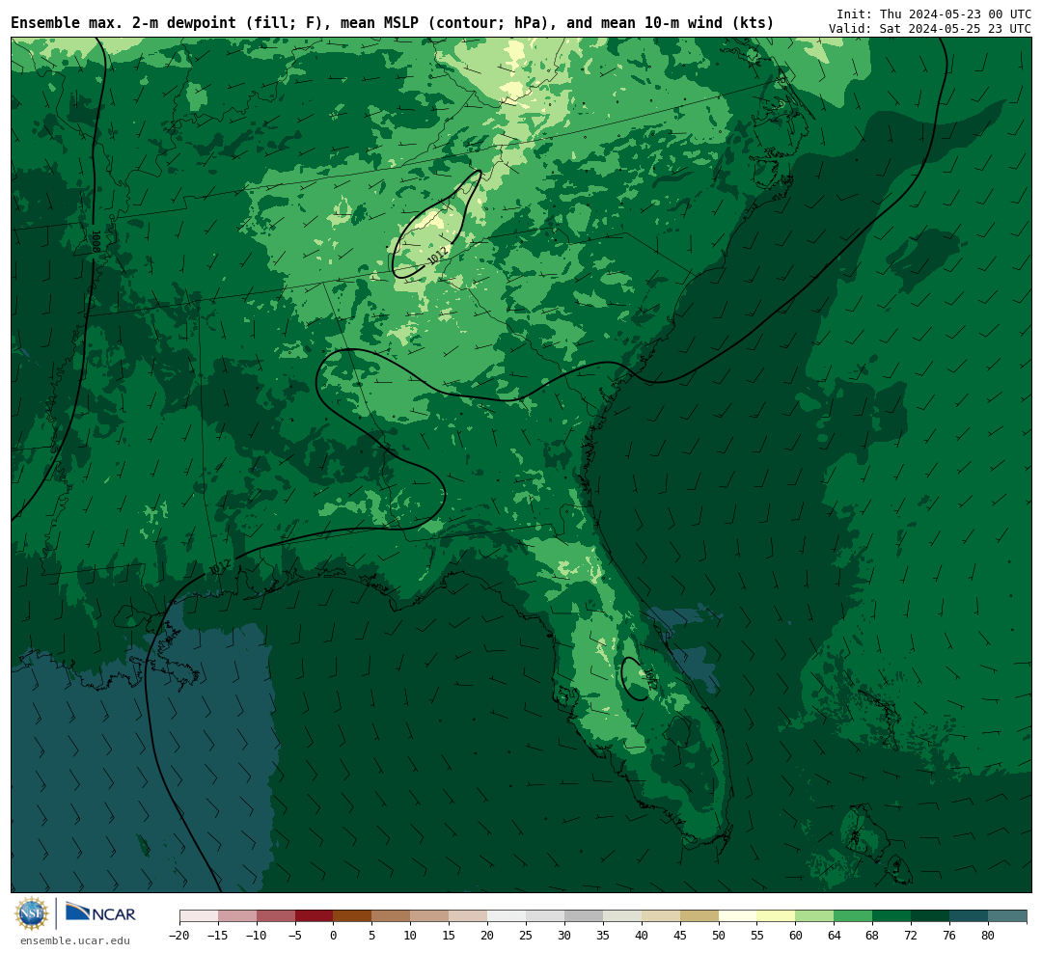This screenshot has width=1042, height=953.
Task: Click the Init: Thu 2024-05-23 00 UTC text
Action: (x=934, y=14)
